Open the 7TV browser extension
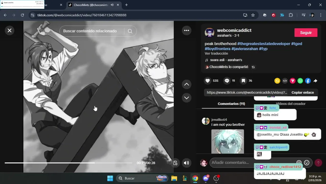The height and width of the screenshot is (184, 326). pos(282,15)
